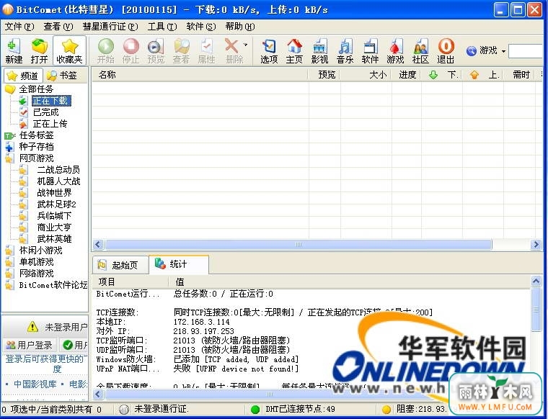Open the 游戏 (Games) toolbar icon

click(395, 51)
